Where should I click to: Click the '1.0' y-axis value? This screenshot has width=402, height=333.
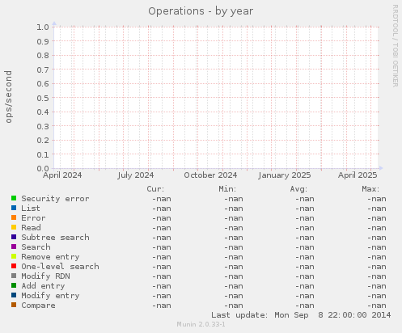[43, 27]
